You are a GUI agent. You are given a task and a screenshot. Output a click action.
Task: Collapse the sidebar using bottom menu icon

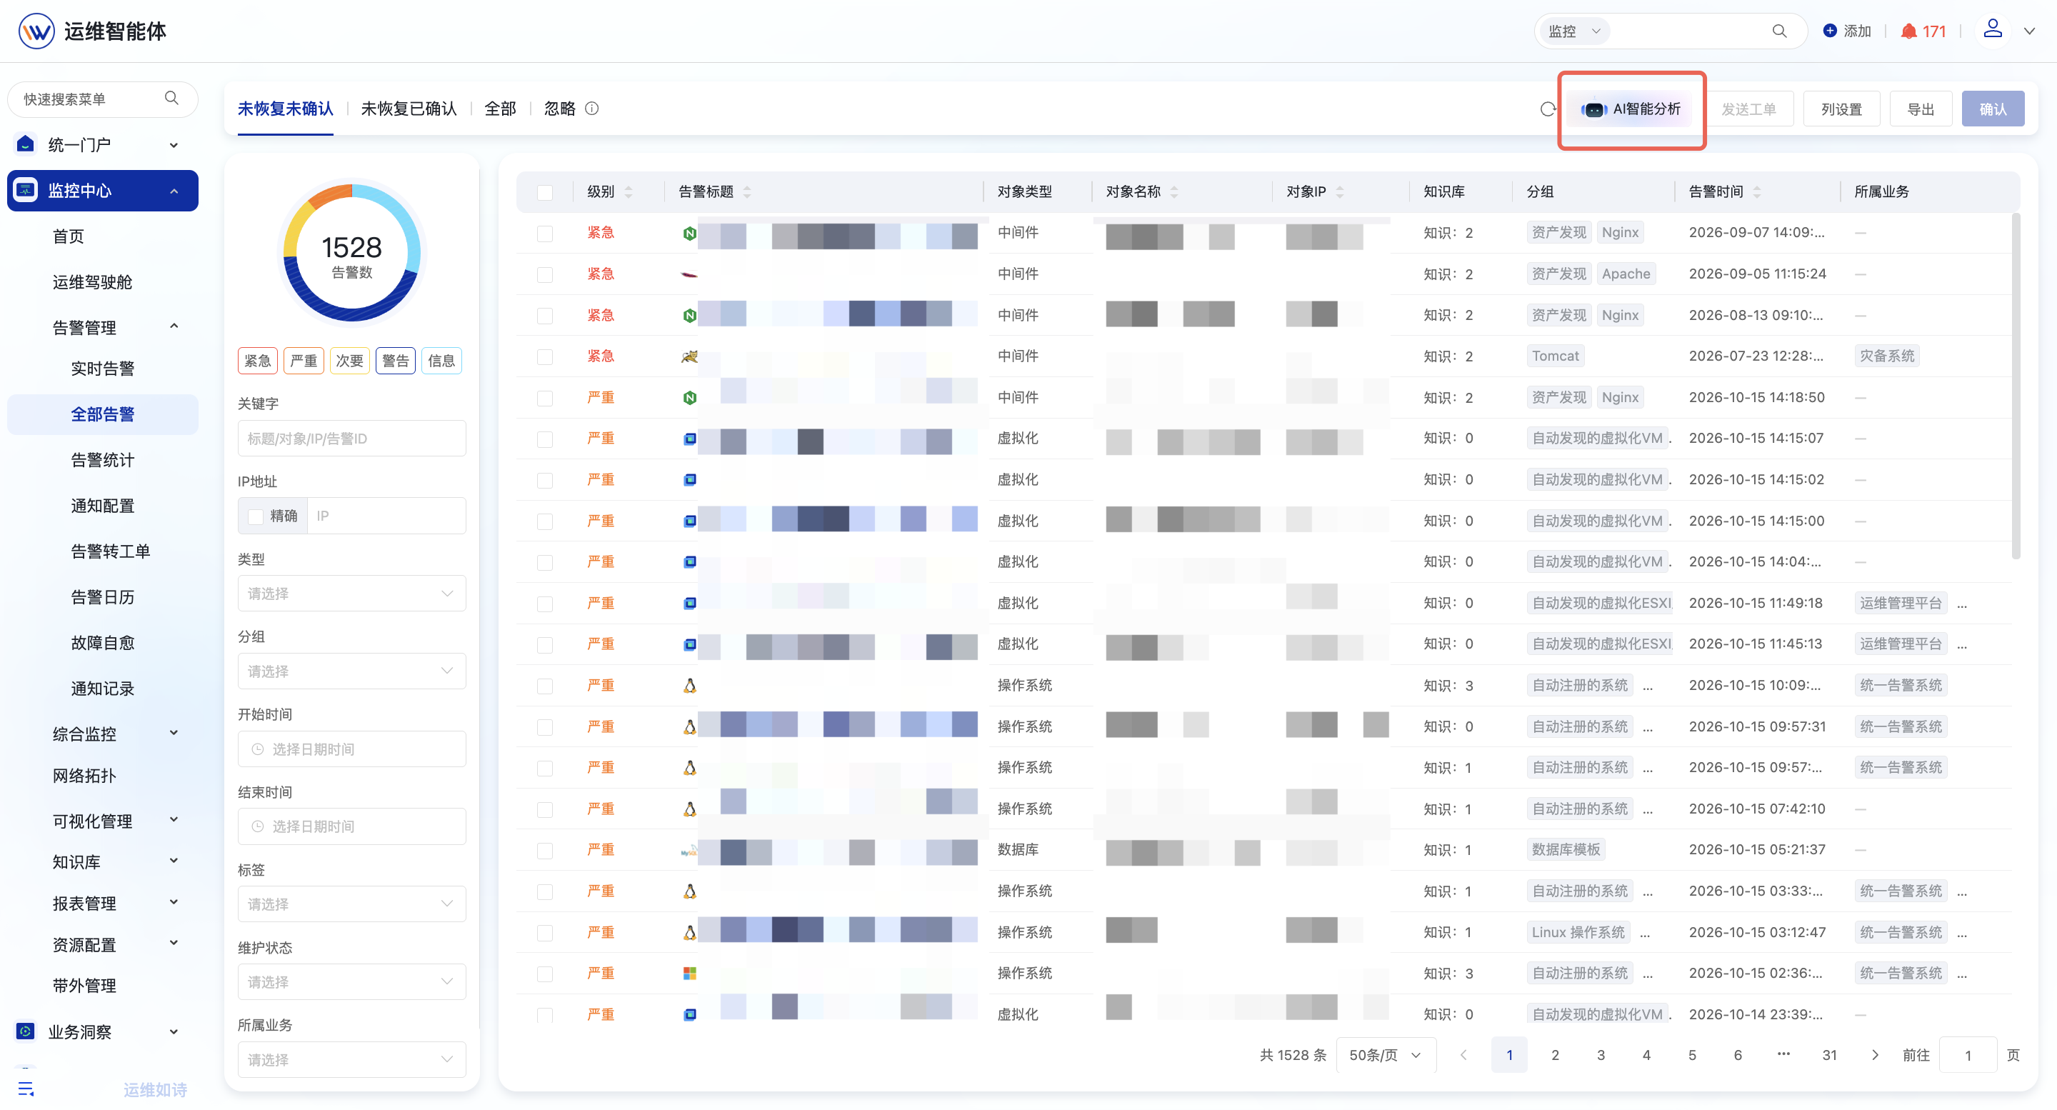tap(26, 1089)
